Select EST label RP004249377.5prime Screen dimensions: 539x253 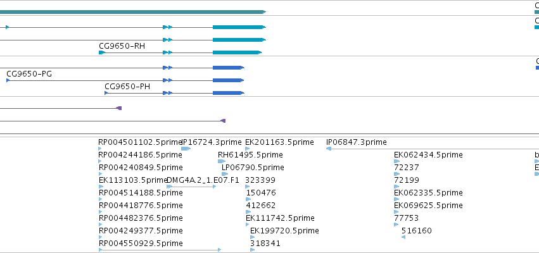(141, 231)
